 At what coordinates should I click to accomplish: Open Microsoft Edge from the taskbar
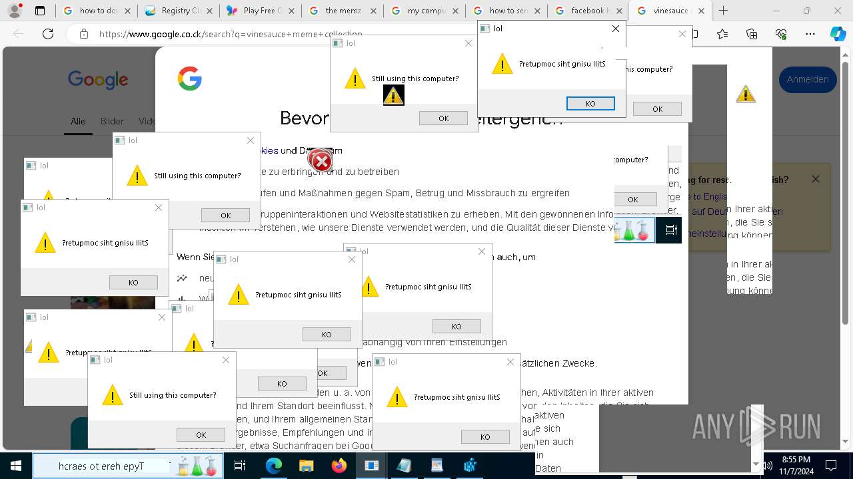pos(274,466)
